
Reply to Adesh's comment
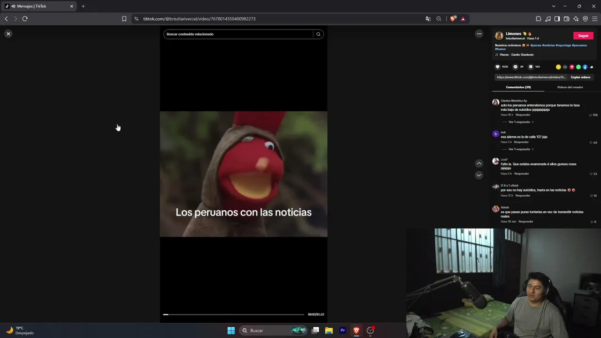(x=526, y=222)
